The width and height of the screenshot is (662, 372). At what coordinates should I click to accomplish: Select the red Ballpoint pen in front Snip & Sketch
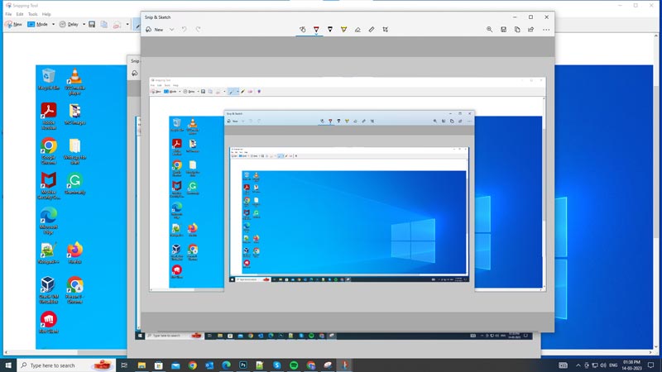pos(316,30)
